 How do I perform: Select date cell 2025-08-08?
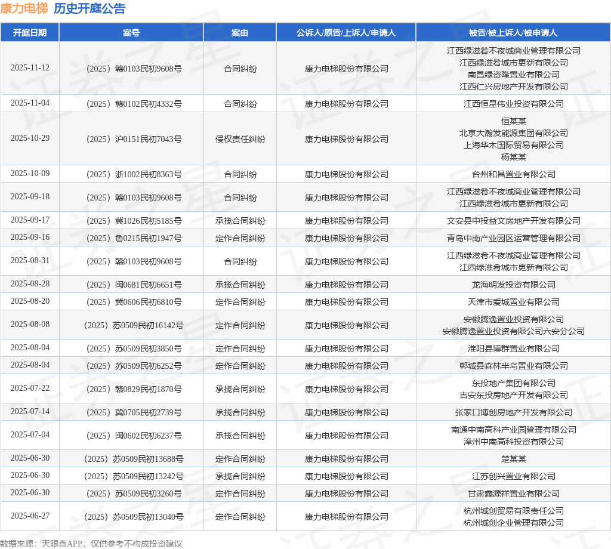(x=30, y=325)
